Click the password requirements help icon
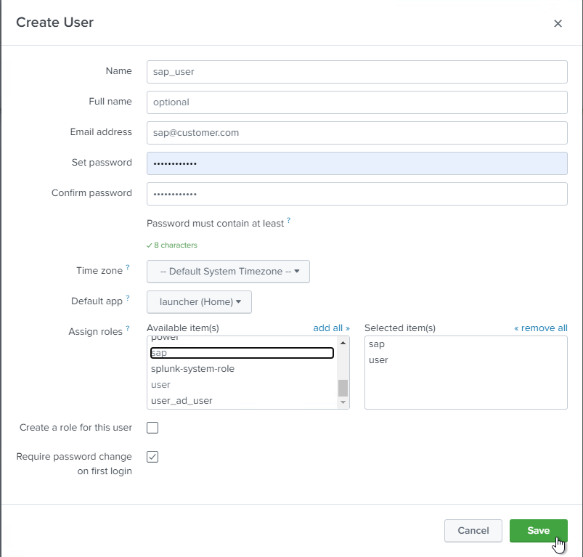The image size is (583, 557). point(288,220)
